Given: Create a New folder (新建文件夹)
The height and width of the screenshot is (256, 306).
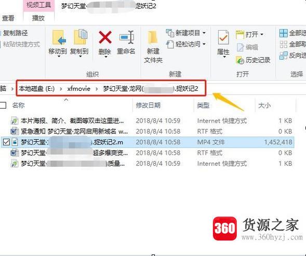Looking at the screenshot, I should pos(153,47).
